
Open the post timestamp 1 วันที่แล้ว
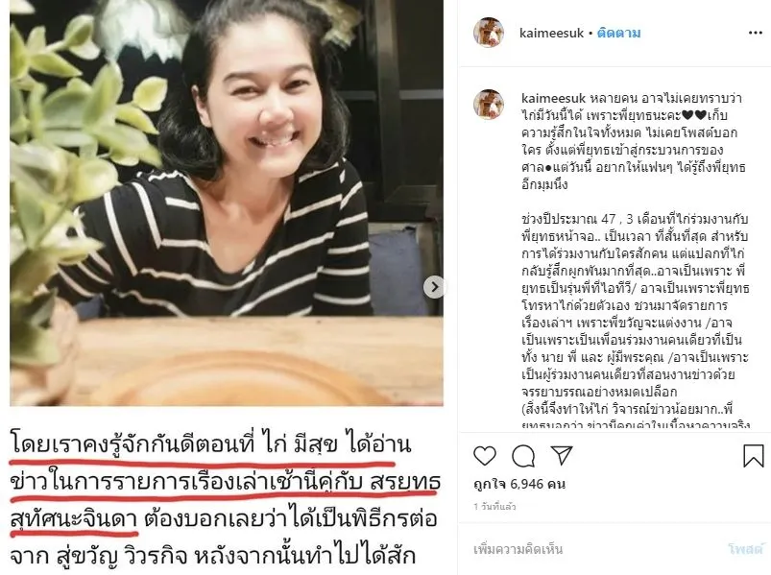[494, 506]
